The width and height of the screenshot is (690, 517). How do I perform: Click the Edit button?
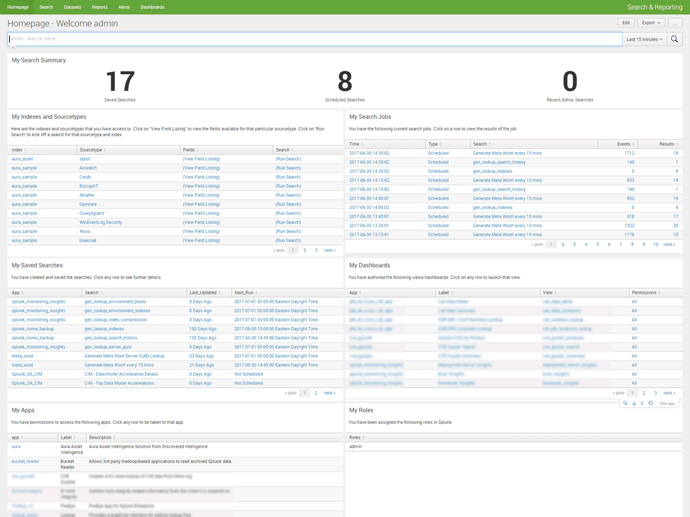point(626,23)
